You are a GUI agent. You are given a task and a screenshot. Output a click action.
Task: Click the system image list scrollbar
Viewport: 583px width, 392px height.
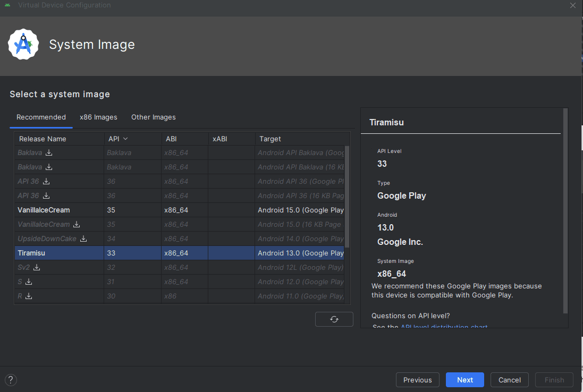[x=347, y=197]
